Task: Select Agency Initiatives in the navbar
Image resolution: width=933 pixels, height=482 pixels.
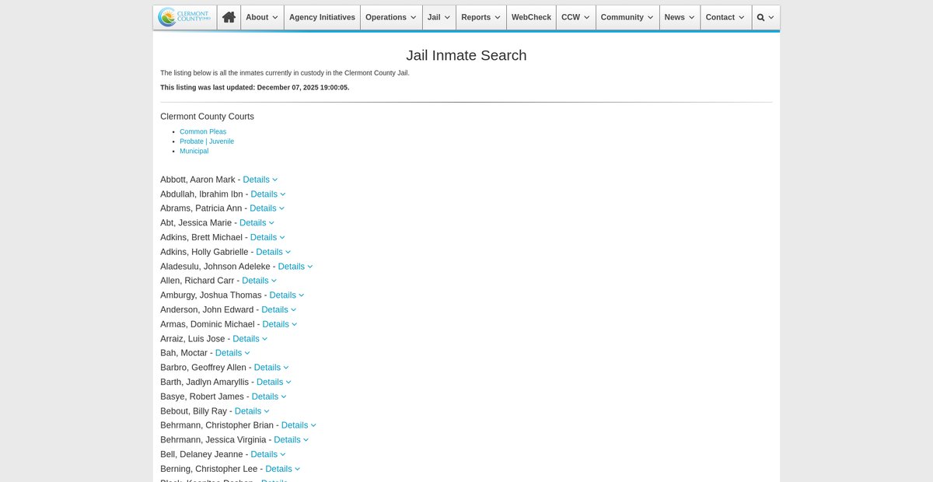Action: click(322, 17)
